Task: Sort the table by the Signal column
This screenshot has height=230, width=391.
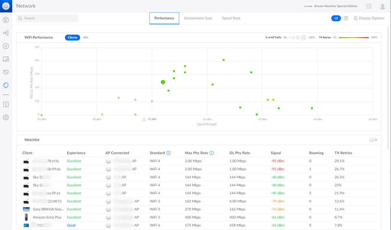Action: pos(276,153)
